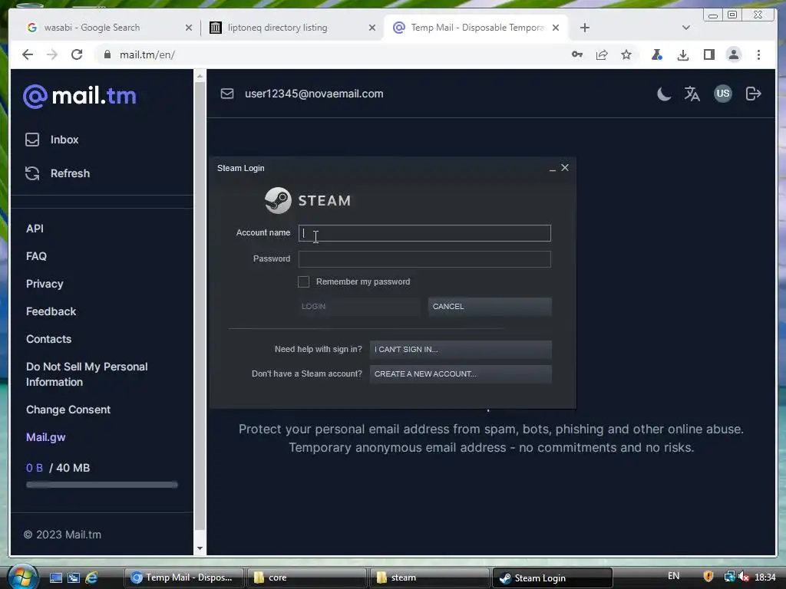
Task: Close the Temp Mail tab
Action: 556,28
